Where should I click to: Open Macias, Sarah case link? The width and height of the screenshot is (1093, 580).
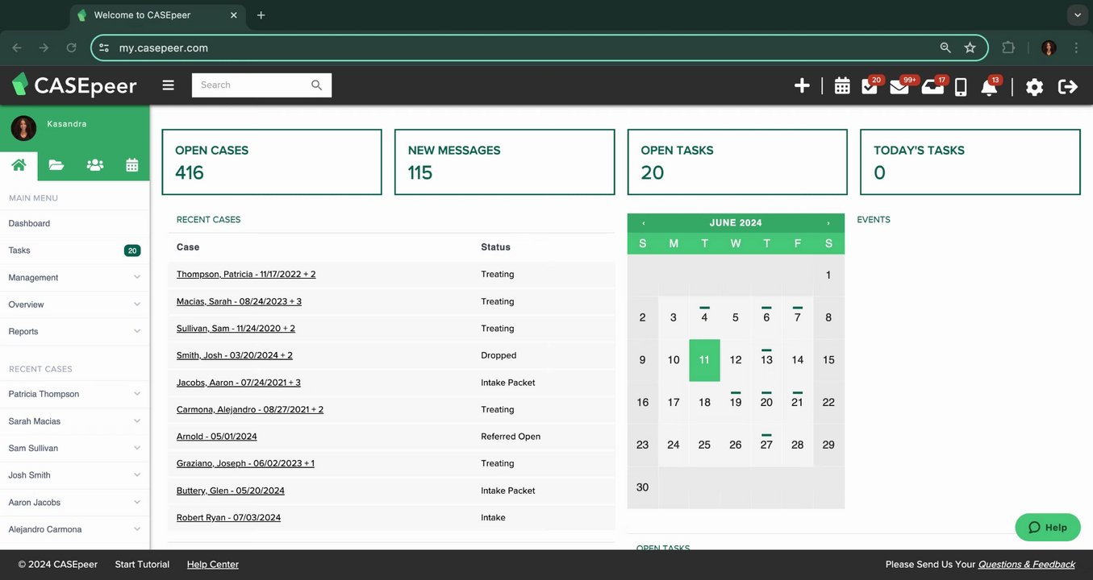[x=239, y=301]
